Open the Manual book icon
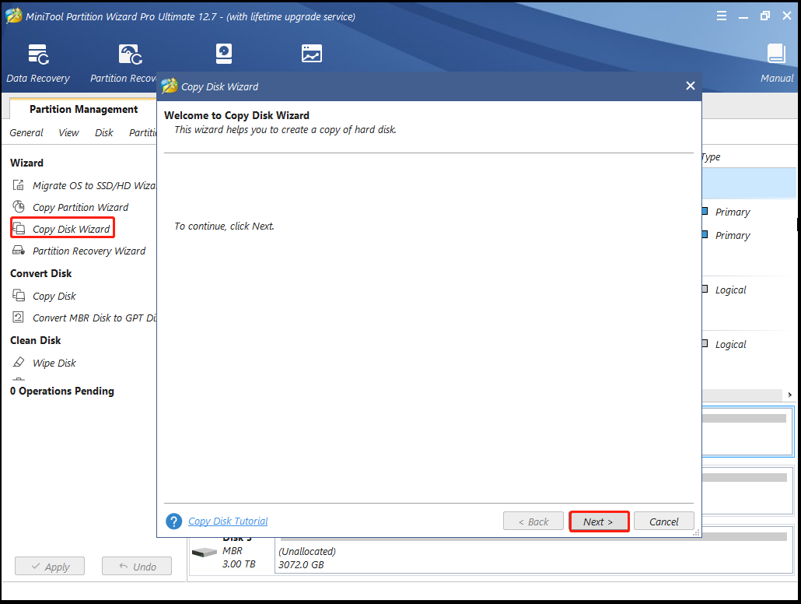The image size is (801, 604). tap(776, 53)
